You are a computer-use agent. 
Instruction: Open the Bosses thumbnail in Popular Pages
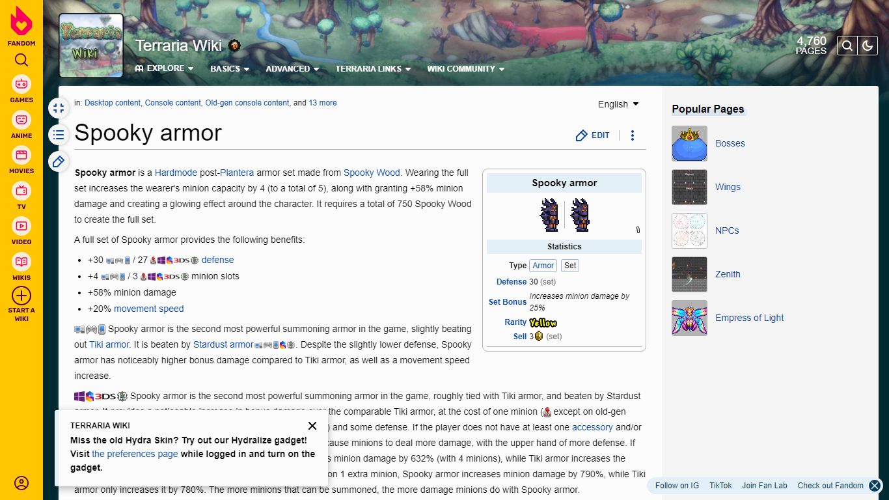click(x=689, y=143)
